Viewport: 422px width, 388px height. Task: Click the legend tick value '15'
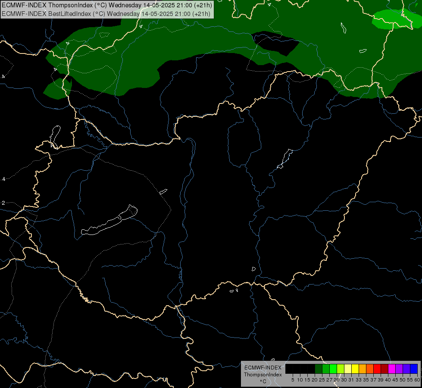(x=307, y=380)
